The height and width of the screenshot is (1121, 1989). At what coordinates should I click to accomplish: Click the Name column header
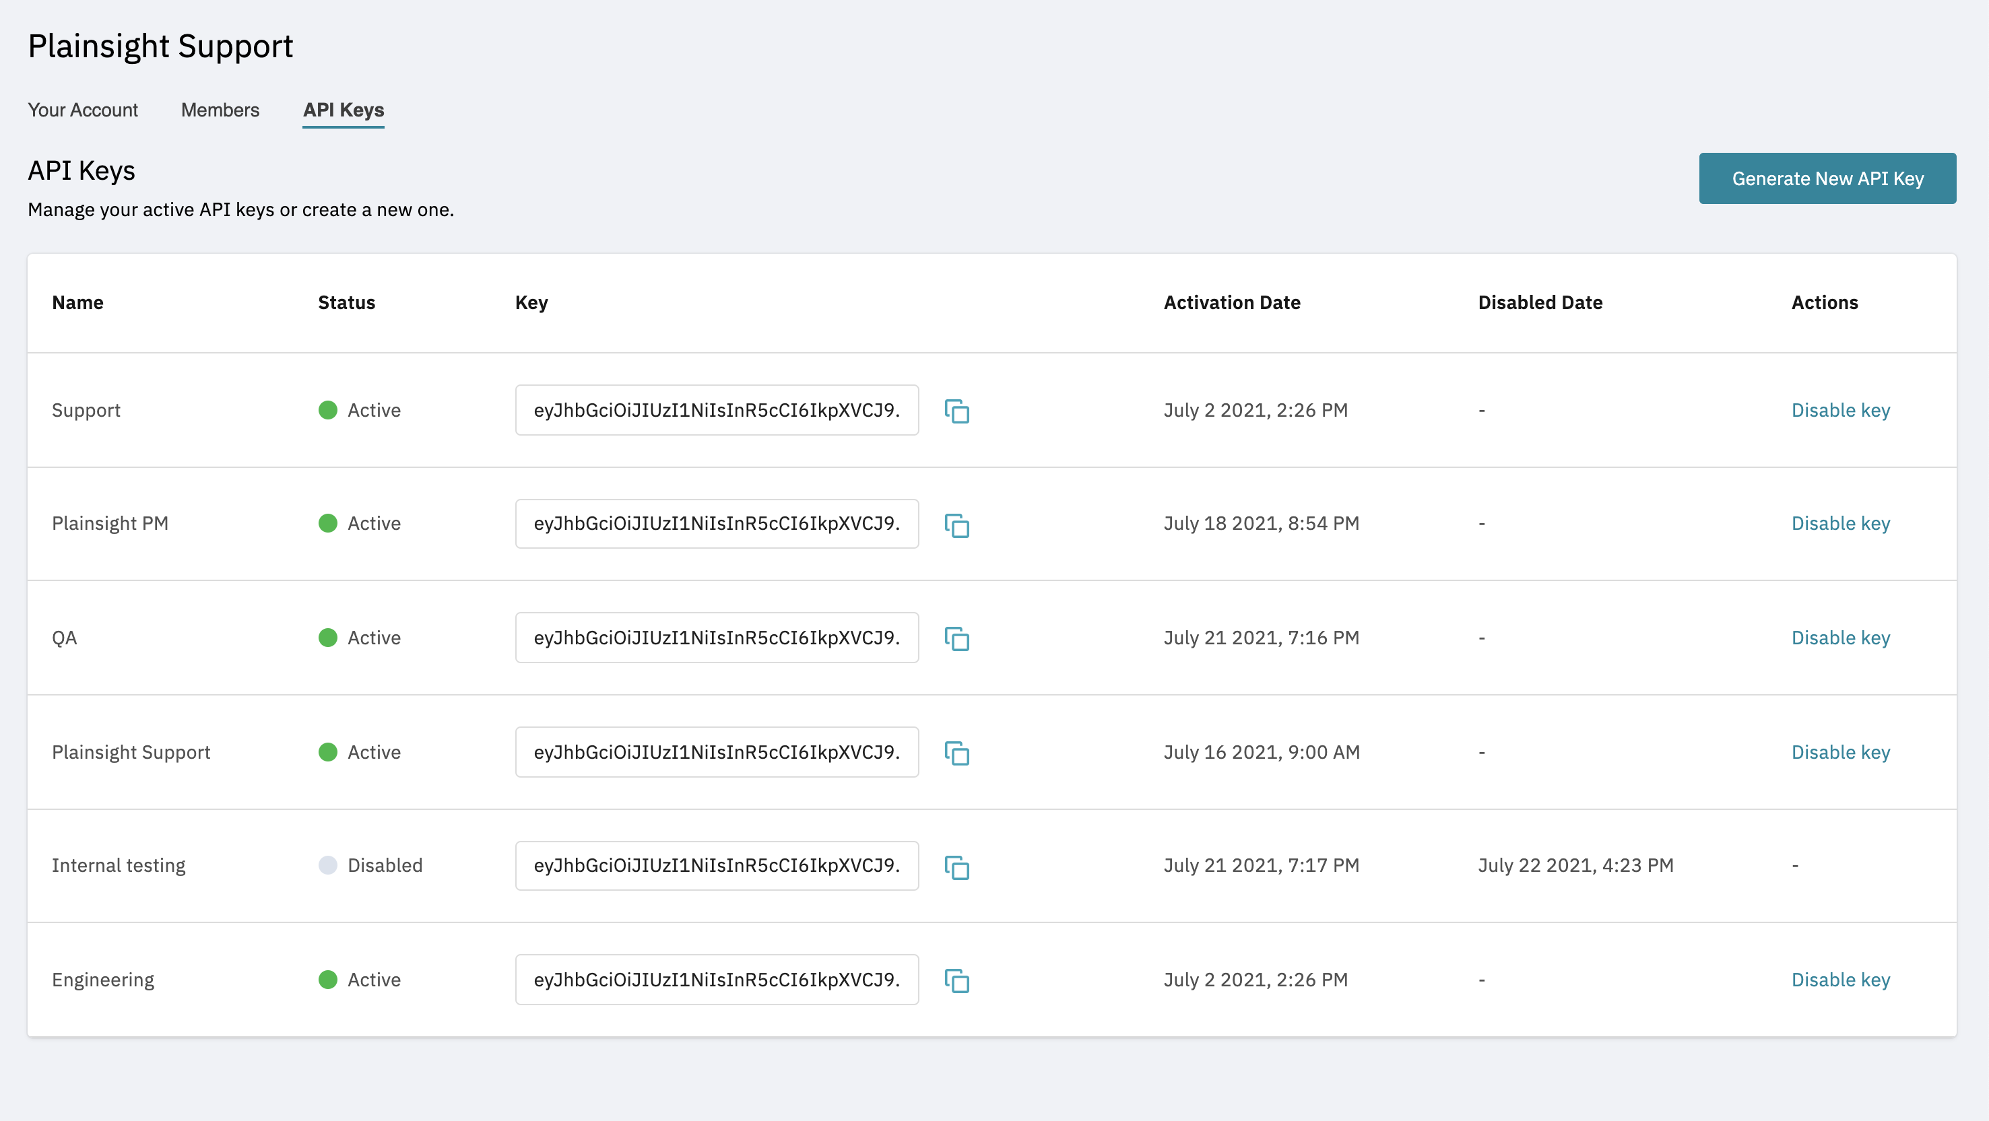coord(77,303)
